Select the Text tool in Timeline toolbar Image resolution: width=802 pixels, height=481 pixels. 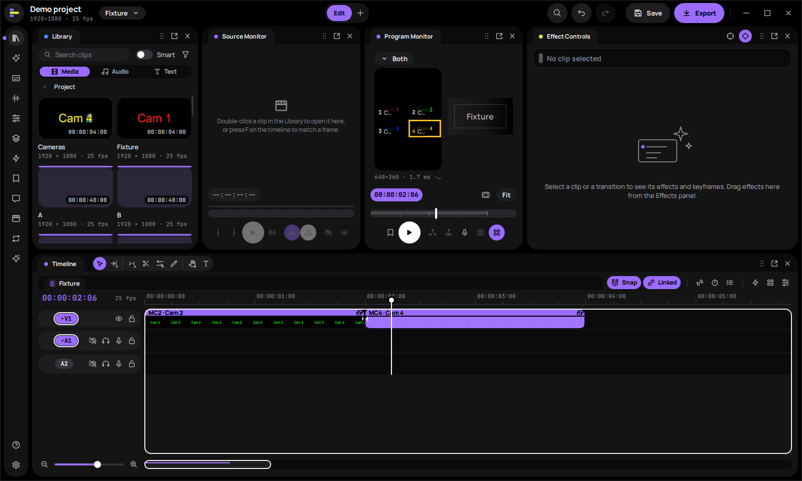pyautogui.click(x=206, y=264)
